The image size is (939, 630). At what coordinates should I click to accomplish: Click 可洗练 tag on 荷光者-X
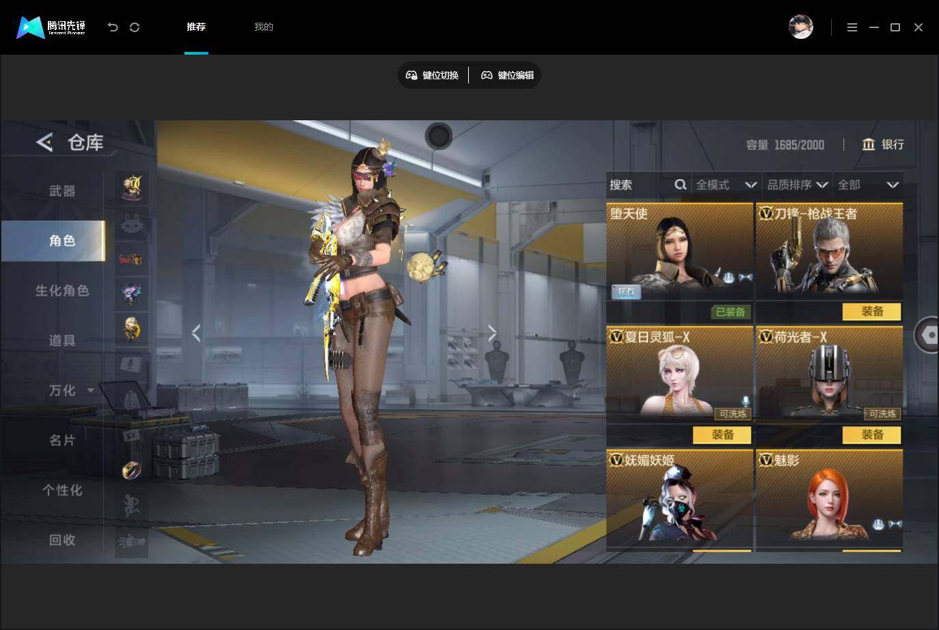[x=882, y=413]
